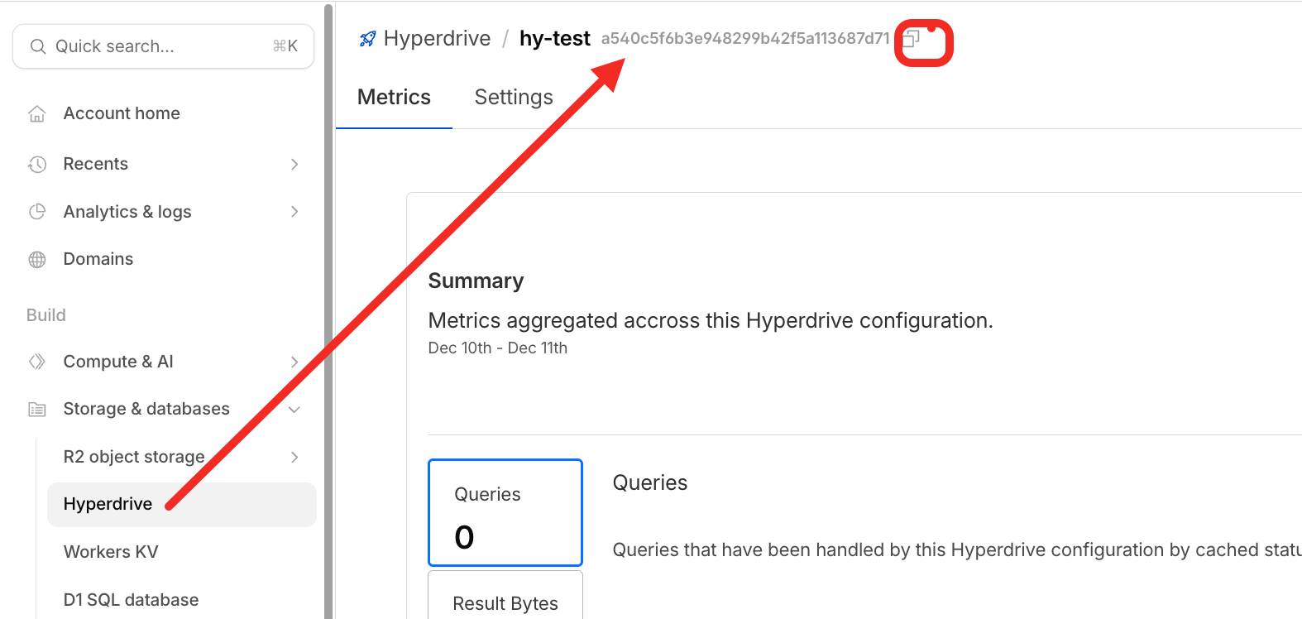This screenshot has width=1302, height=619.
Task: Expand the Recents submenu chevron
Action: [x=294, y=164]
